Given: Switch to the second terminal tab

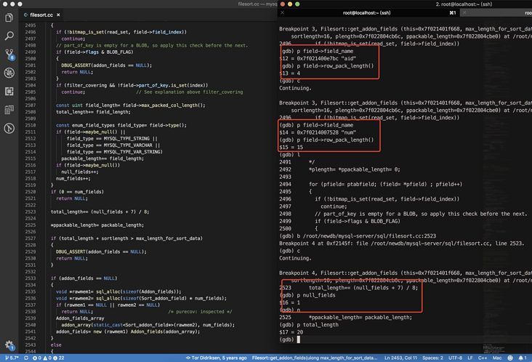Looking at the screenshot, I should click(x=501, y=12).
